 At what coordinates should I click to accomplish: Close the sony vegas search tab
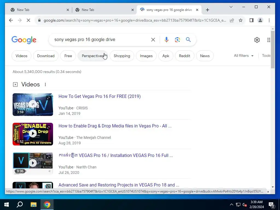[x=197, y=10]
